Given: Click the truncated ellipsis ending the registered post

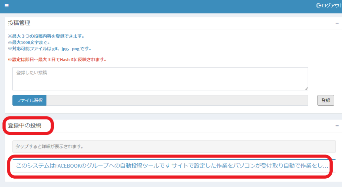Looking at the screenshot, I should (325, 167).
